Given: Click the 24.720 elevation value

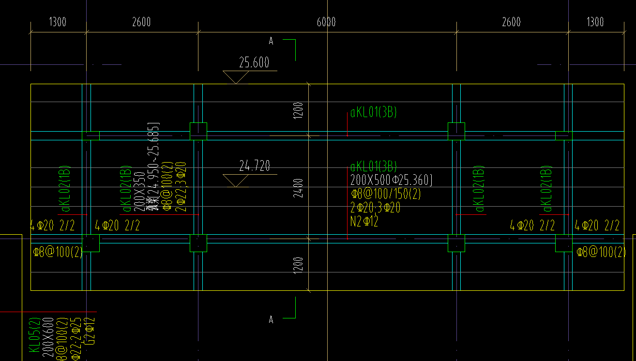Looking at the screenshot, I should [254, 166].
